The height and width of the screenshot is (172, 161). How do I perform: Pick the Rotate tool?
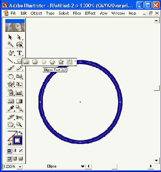[11, 77]
